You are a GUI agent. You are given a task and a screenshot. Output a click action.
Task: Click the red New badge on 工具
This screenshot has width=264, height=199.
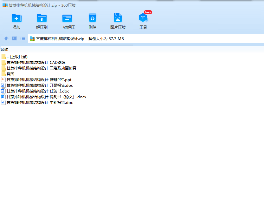[148, 12]
